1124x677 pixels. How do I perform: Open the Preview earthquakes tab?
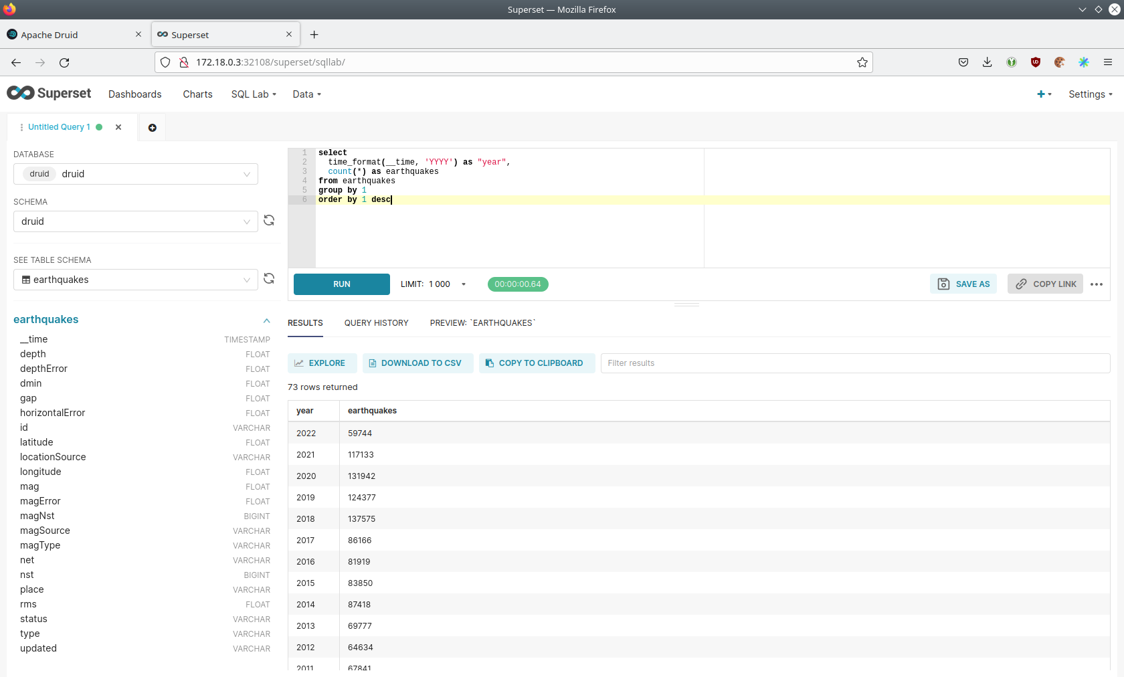coord(482,323)
